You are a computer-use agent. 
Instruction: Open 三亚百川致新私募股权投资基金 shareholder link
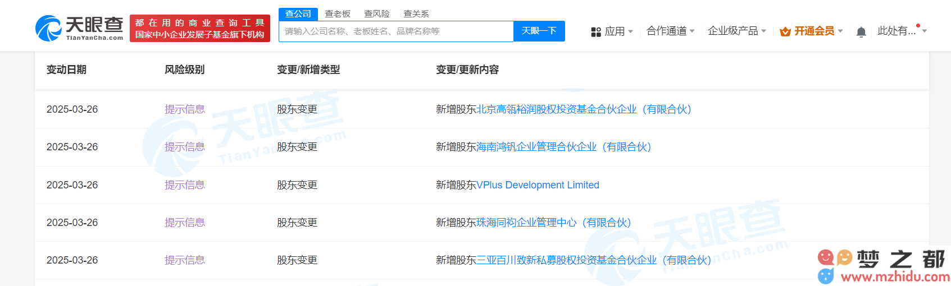click(594, 260)
